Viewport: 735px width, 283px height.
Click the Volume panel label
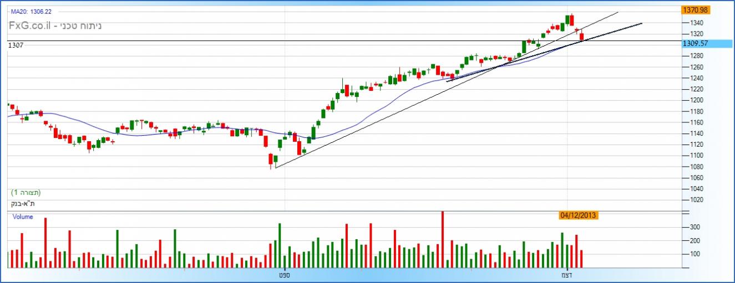tap(23, 217)
